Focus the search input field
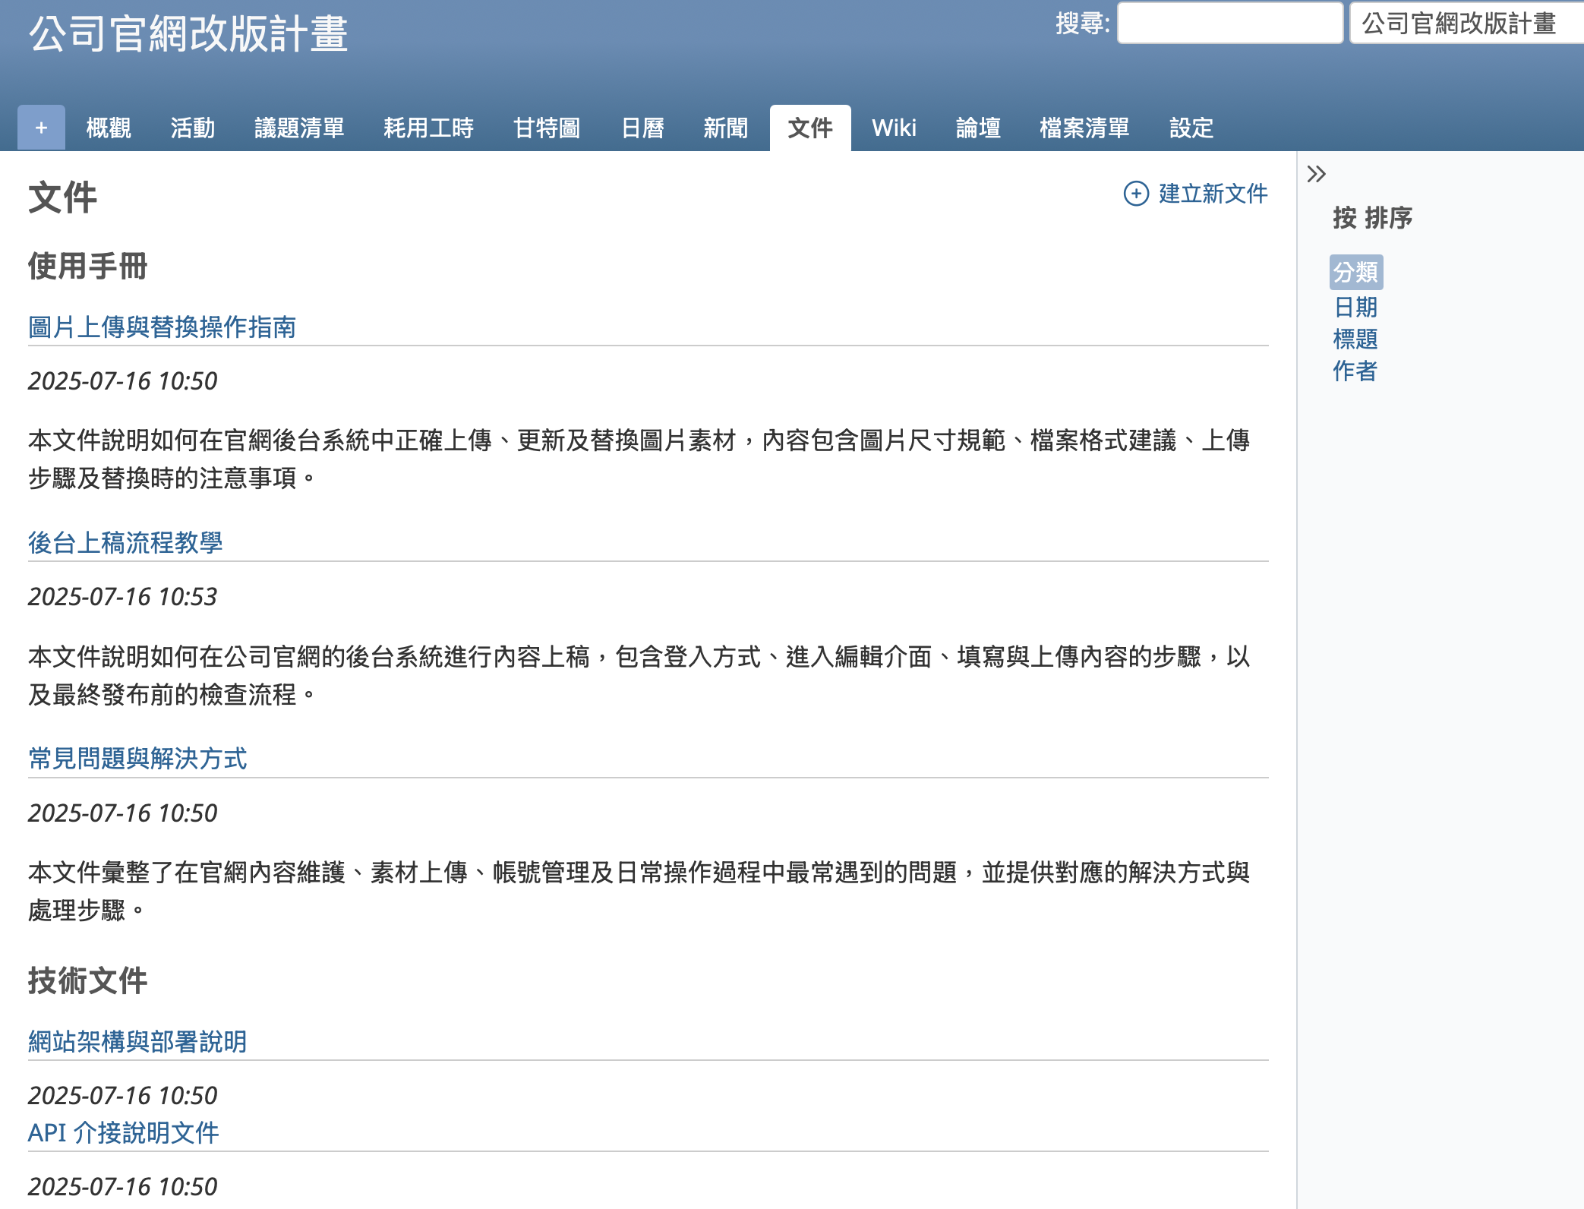 1230,23
